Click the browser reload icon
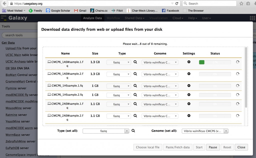Image resolution: width=256 pixels, height=158 pixels. tap(177, 3)
